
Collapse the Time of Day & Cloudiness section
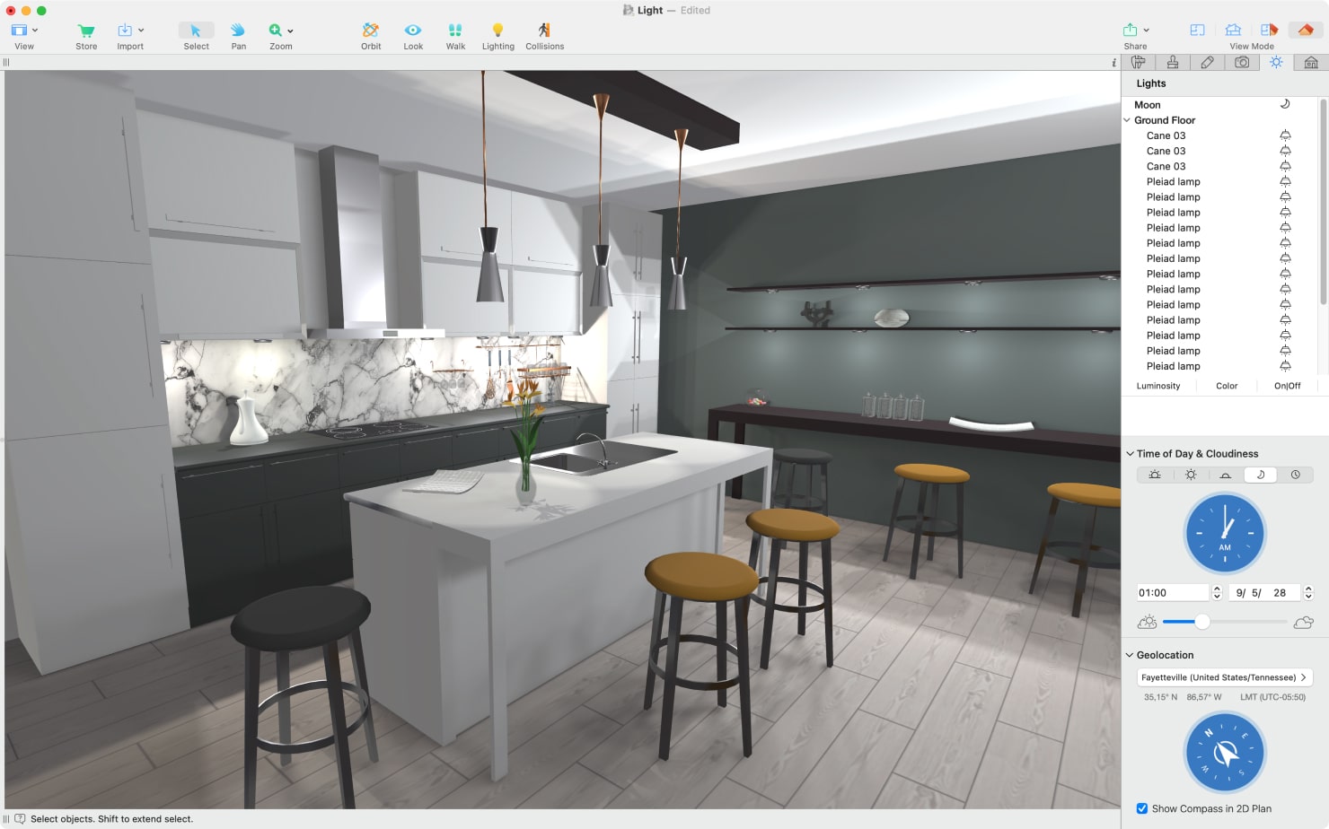(x=1130, y=454)
